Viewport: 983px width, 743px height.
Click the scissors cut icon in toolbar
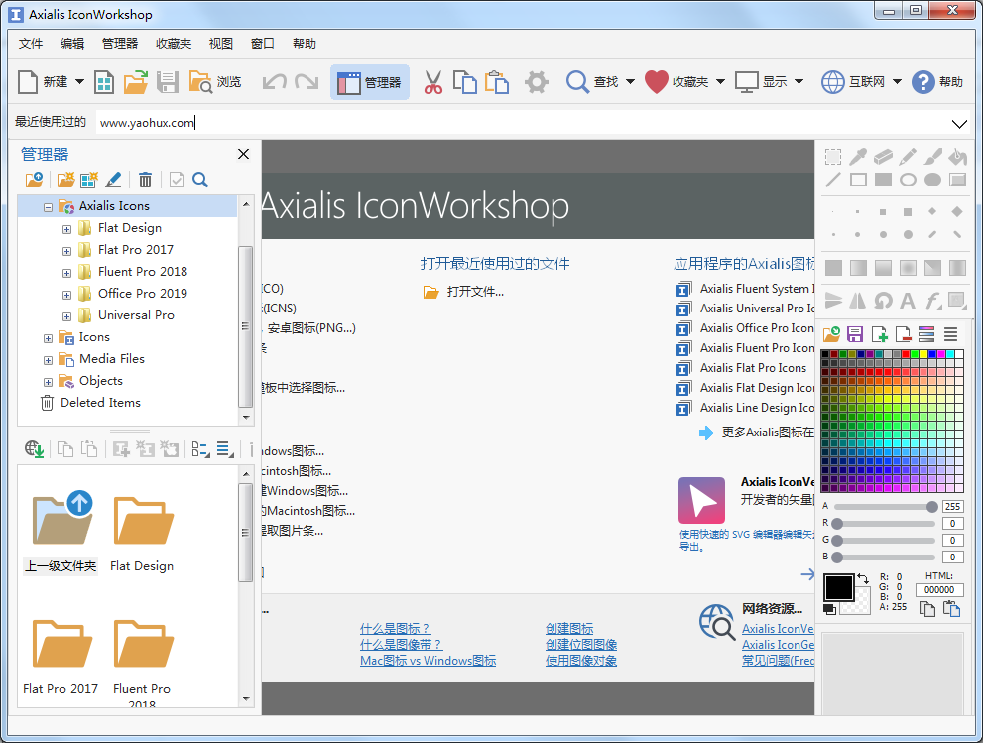432,82
